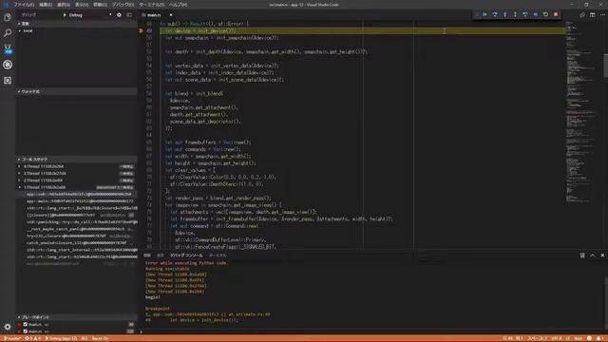Toggle the second main.rs breakpoint checkbox
Viewport: 608px width, 342px height.
(x=26, y=332)
